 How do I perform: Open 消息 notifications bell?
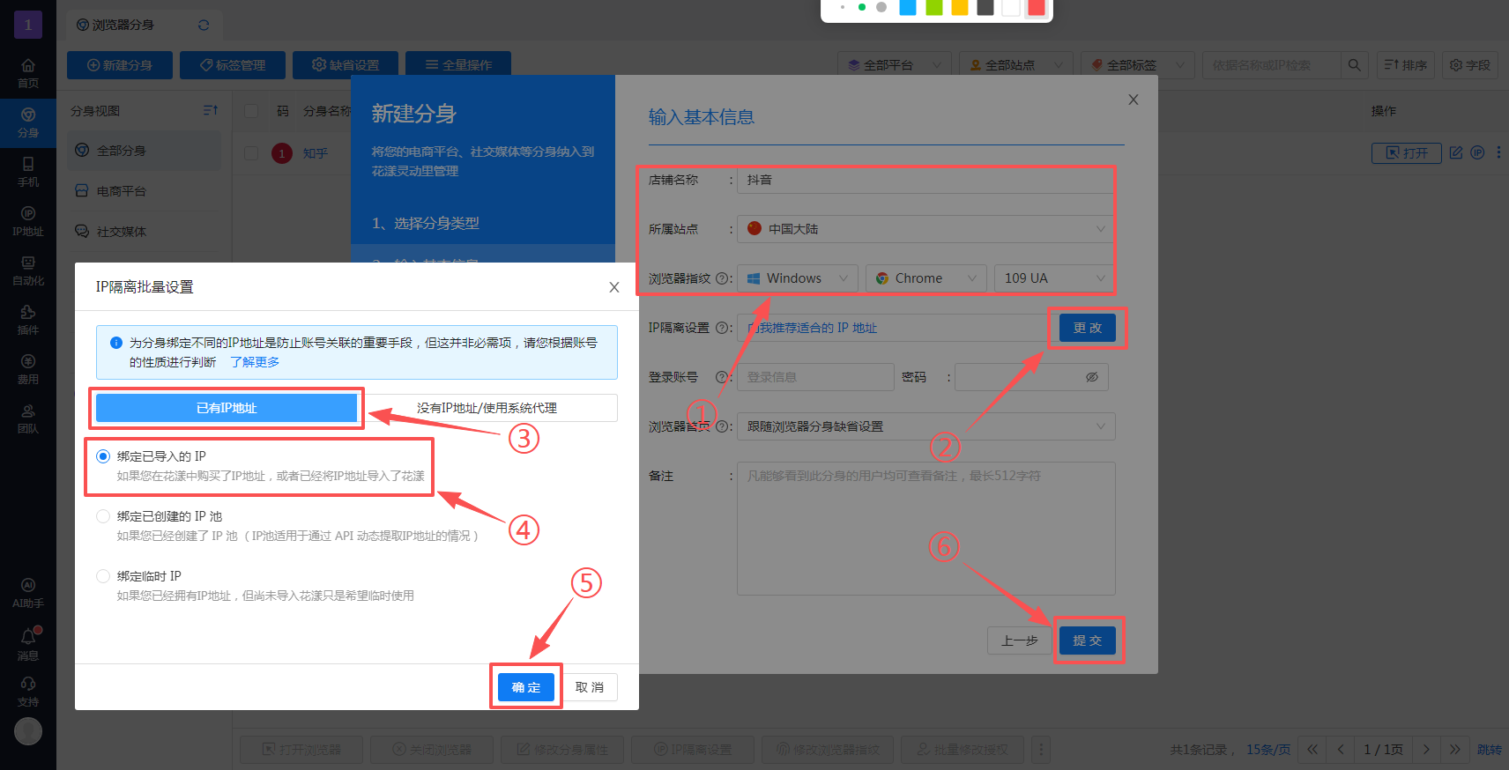point(28,644)
